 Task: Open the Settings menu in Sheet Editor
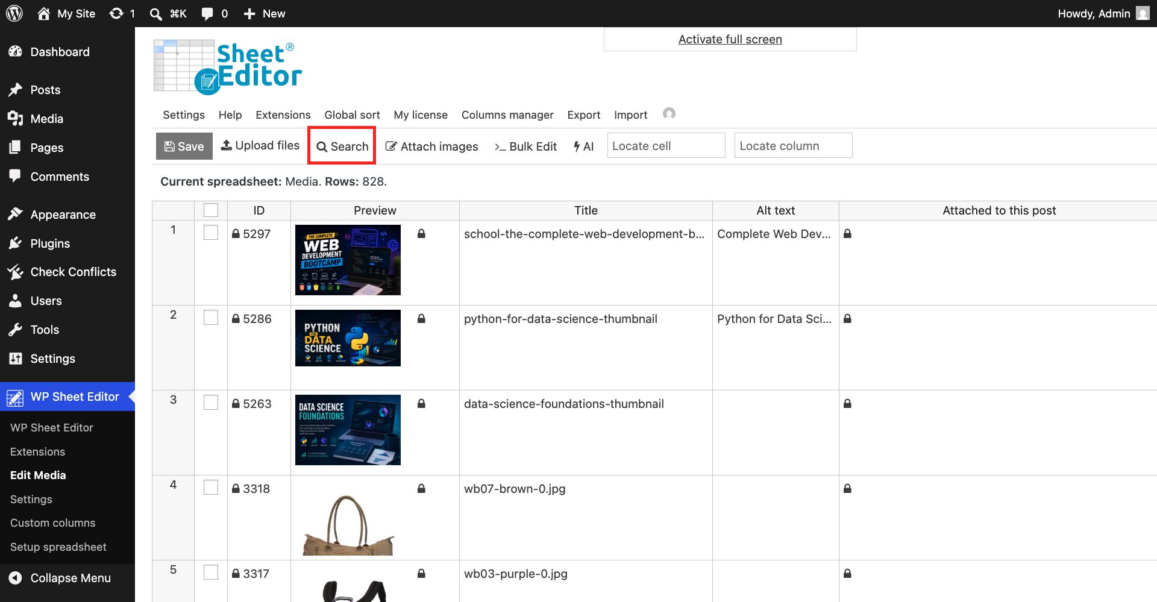(184, 114)
